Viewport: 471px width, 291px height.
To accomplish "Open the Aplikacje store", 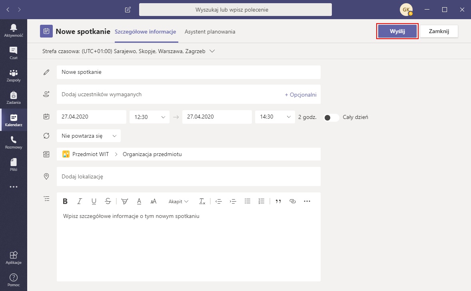I will pyautogui.click(x=14, y=258).
